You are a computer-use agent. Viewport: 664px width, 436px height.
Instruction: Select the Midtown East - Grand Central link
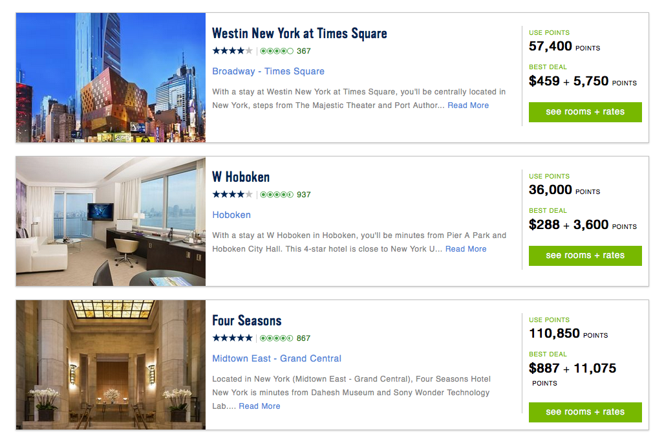[x=277, y=358]
